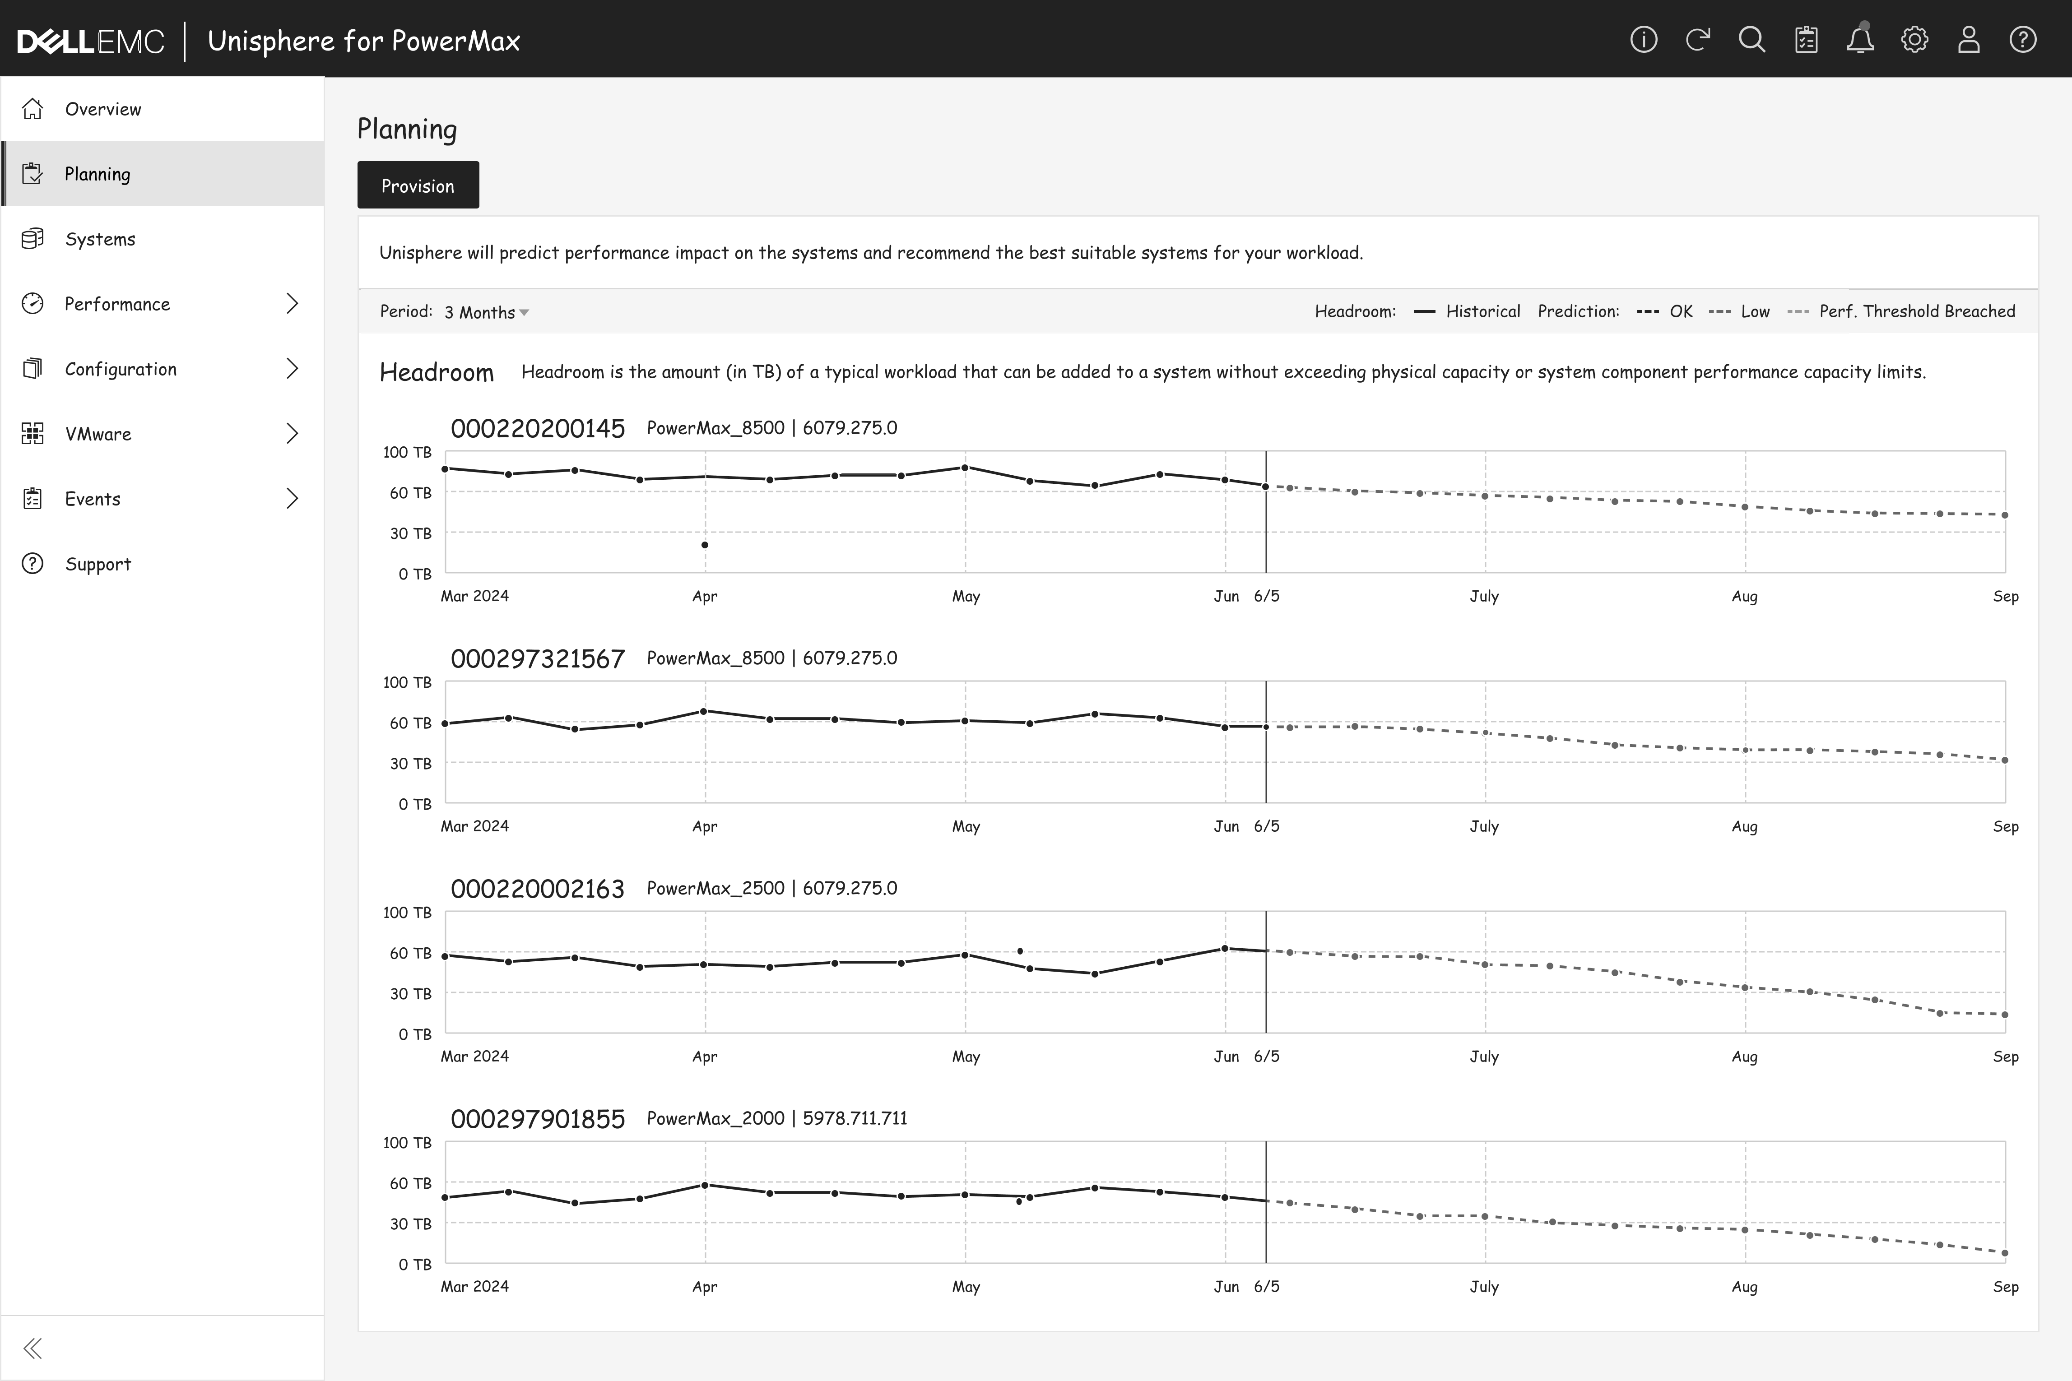The height and width of the screenshot is (1381, 2072).
Task: Open Systems in the sidebar
Action: (x=100, y=239)
